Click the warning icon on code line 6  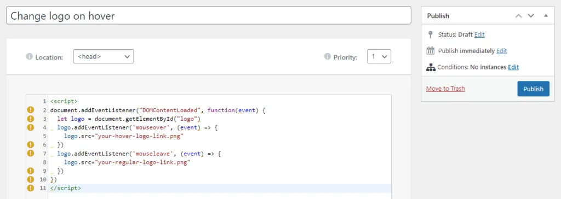coord(31,145)
